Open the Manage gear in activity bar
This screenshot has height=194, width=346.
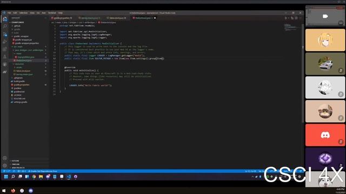5,165
